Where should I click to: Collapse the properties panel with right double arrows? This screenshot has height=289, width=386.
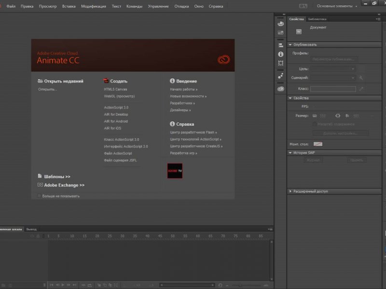pyautogui.click(x=379, y=14)
